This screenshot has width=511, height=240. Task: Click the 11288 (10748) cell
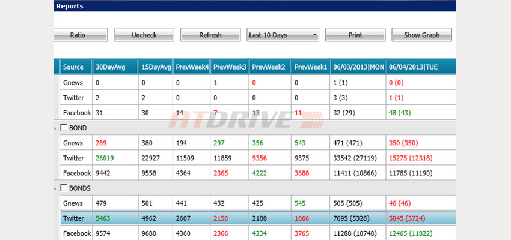pyautogui.click(x=358, y=233)
